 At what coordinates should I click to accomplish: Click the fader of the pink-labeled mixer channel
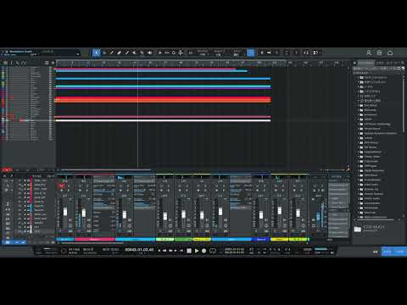pos(84,213)
